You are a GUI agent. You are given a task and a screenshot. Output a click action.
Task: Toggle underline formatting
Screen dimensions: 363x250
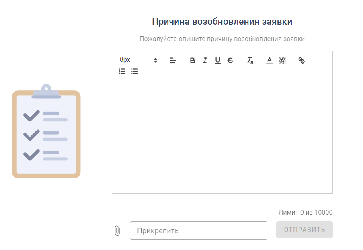[217, 60]
